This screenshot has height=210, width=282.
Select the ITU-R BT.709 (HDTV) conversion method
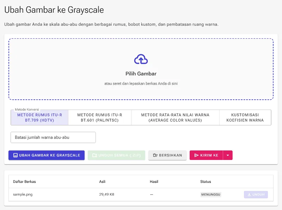coord(39,118)
